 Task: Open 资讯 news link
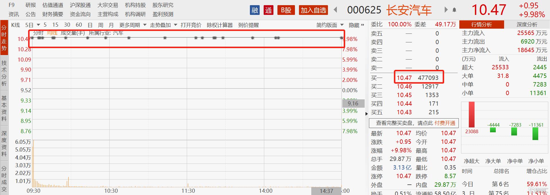pos(14,14)
